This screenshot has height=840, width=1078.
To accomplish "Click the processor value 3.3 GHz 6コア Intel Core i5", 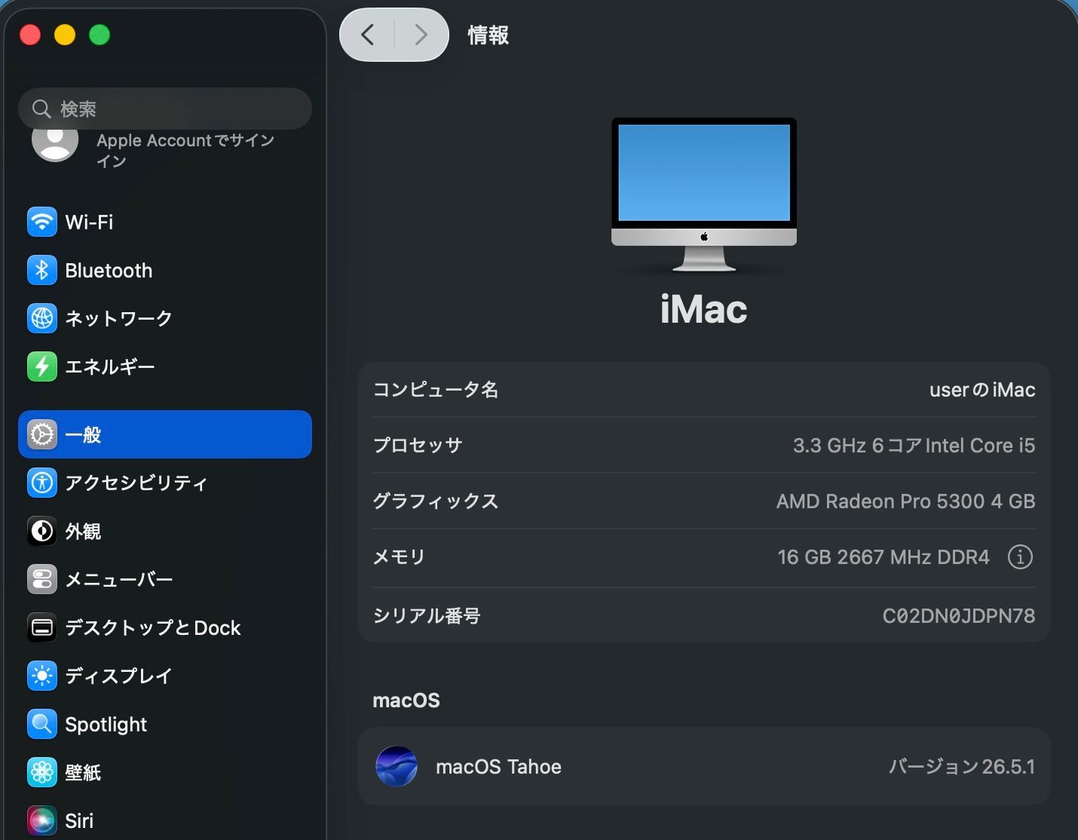I will click(x=914, y=446).
